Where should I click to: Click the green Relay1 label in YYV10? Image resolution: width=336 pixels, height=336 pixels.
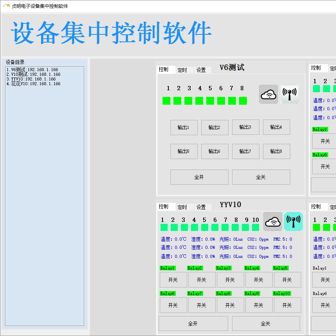coord(168,268)
